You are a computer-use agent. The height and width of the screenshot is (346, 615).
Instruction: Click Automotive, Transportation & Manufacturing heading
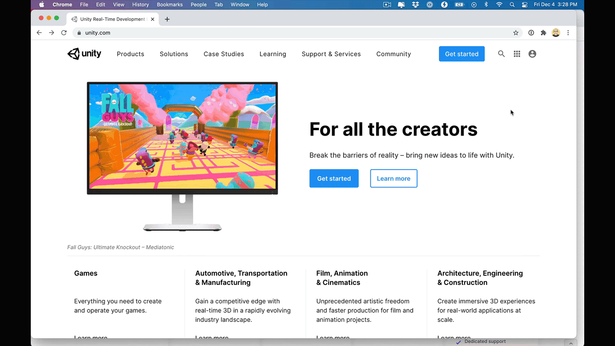click(x=241, y=278)
